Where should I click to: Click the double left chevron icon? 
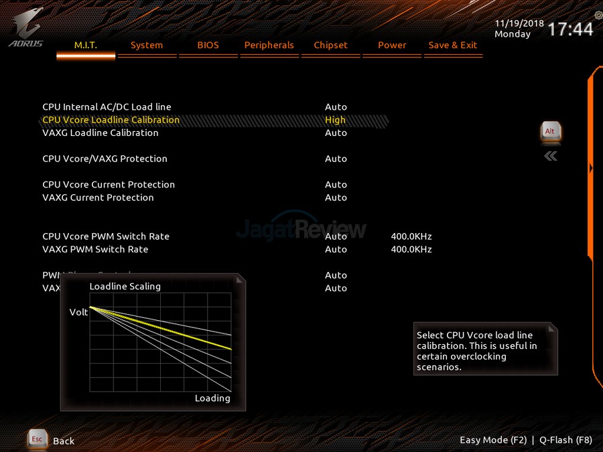(550, 156)
